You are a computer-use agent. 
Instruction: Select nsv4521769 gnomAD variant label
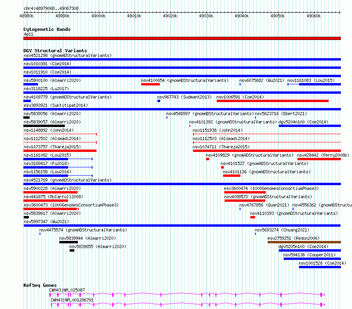(x=68, y=180)
